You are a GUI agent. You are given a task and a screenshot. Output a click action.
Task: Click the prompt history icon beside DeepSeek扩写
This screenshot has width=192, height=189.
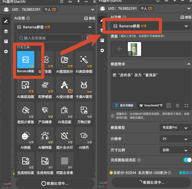click(169, 106)
